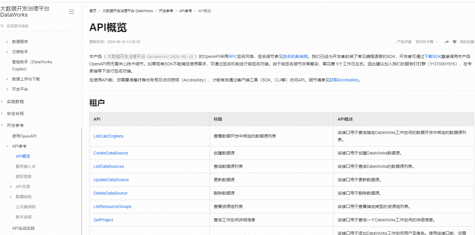The height and width of the screenshot is (235, 475).
Task: Expand the 数据服务 tree item arrow
Action: pyautogui.click(x=7, y=42)
